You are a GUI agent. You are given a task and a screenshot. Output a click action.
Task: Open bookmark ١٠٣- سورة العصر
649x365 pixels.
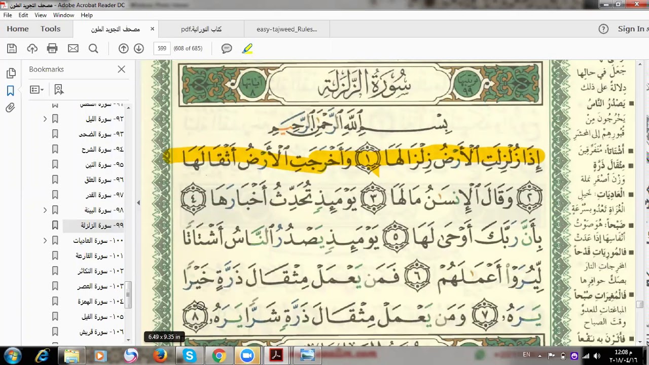(100, 286)
